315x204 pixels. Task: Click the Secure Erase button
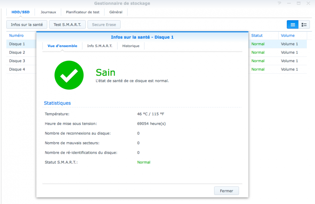[x=104, y=24]
